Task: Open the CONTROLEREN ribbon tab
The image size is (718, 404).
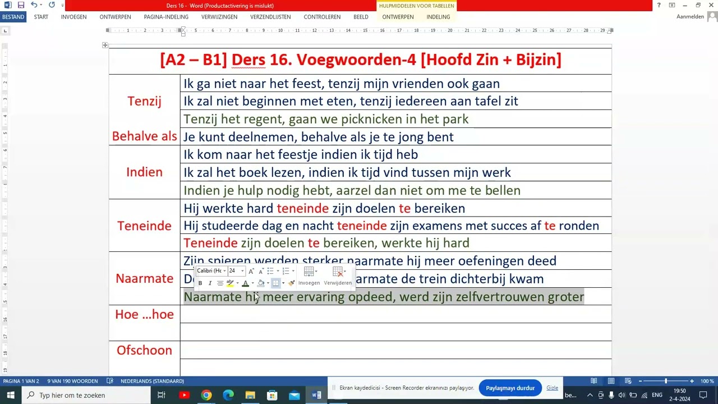Action: 322,17
